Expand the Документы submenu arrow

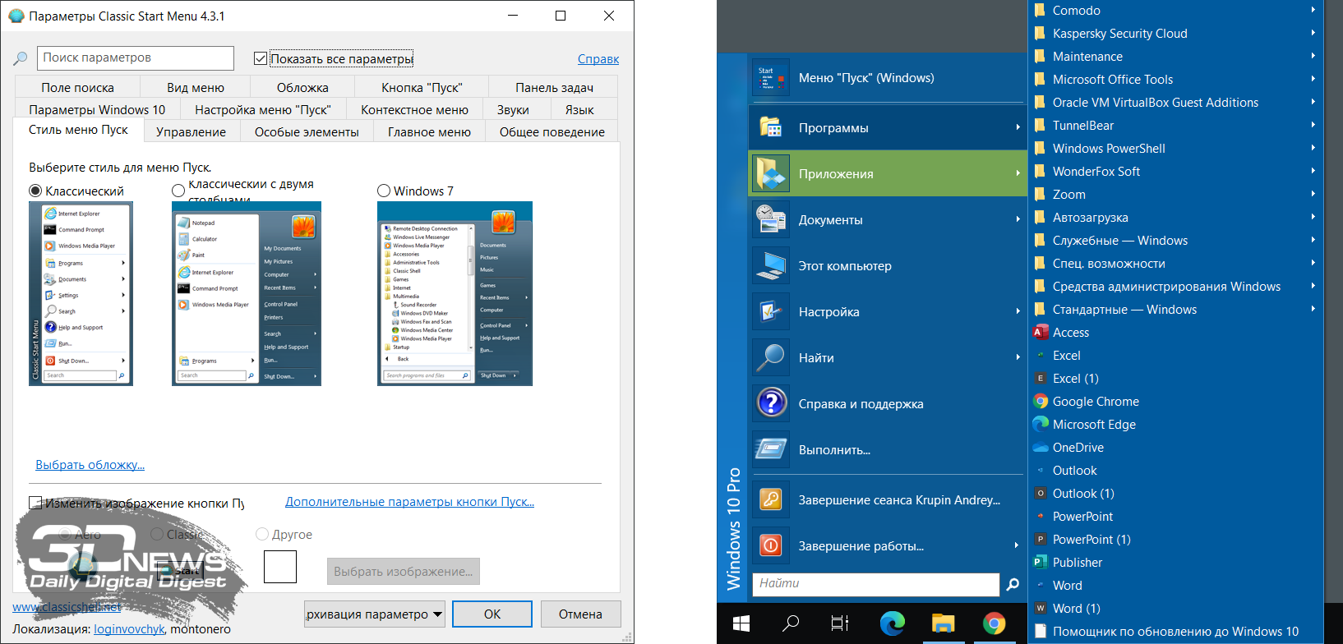coord(1018,219)
